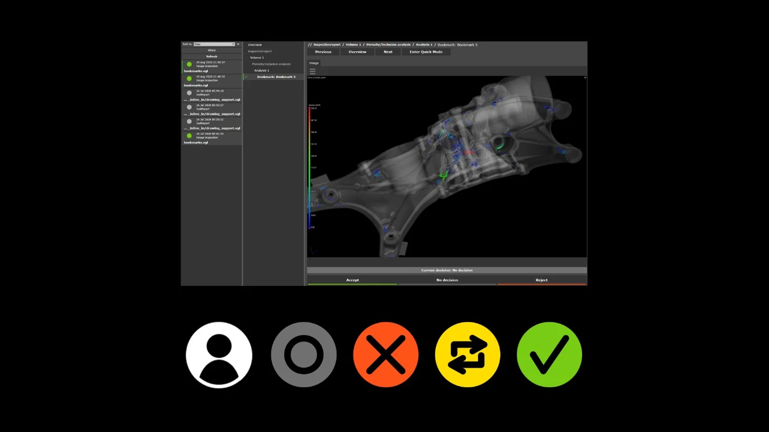
Task: Open the hamburger menu inside the Image view
Action: (312, 70)
